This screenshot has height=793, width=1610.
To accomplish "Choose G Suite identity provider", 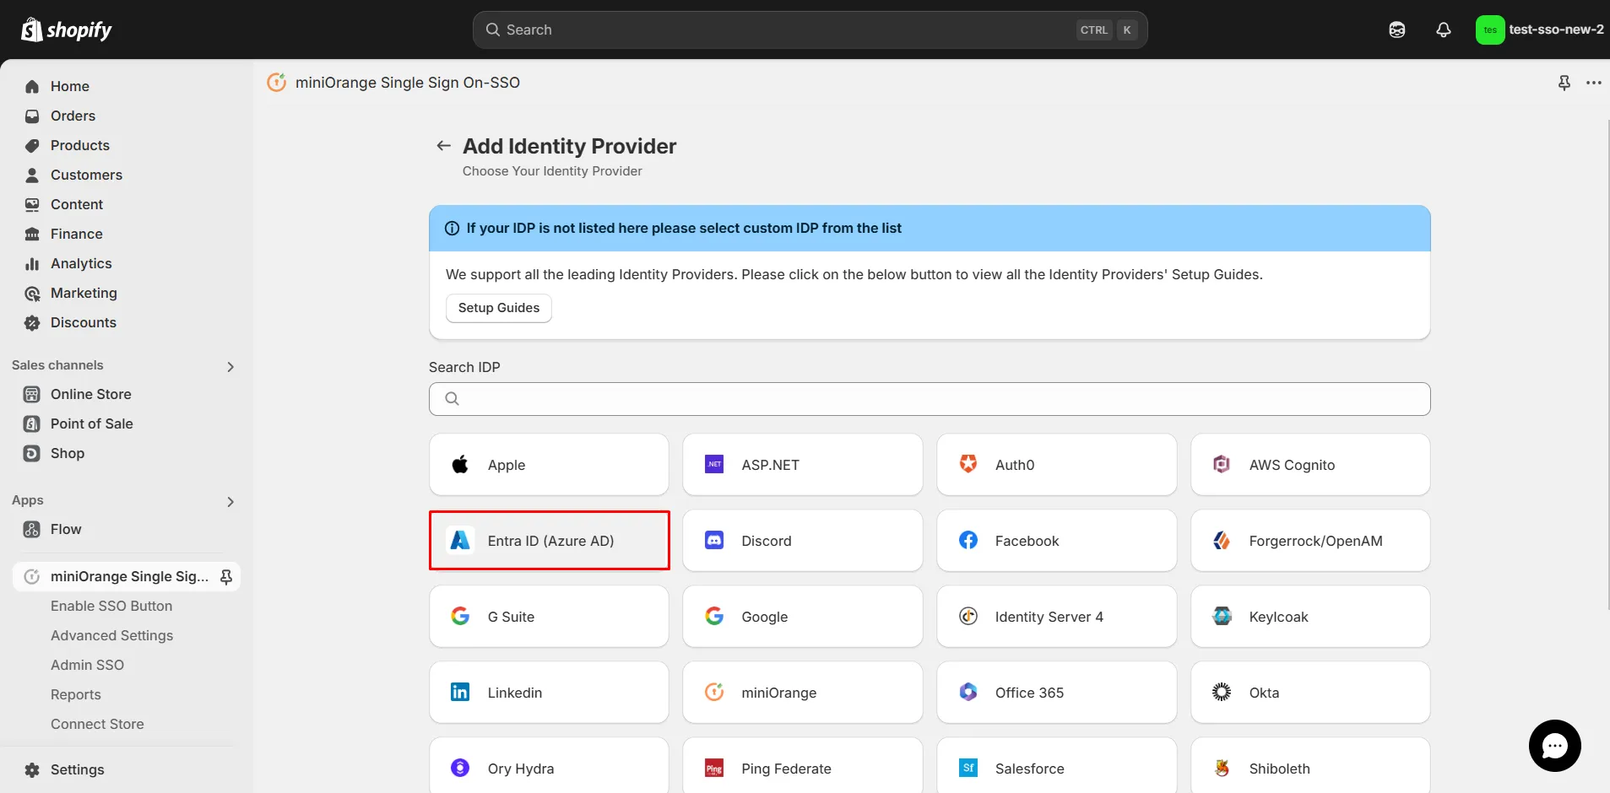I will (x=549, y=617).
